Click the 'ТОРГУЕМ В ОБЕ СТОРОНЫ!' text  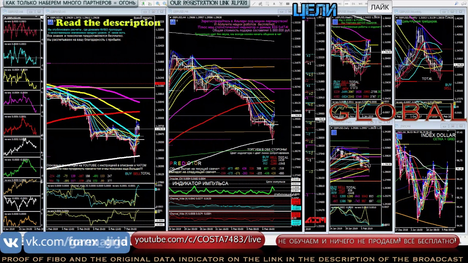(267, 150)
